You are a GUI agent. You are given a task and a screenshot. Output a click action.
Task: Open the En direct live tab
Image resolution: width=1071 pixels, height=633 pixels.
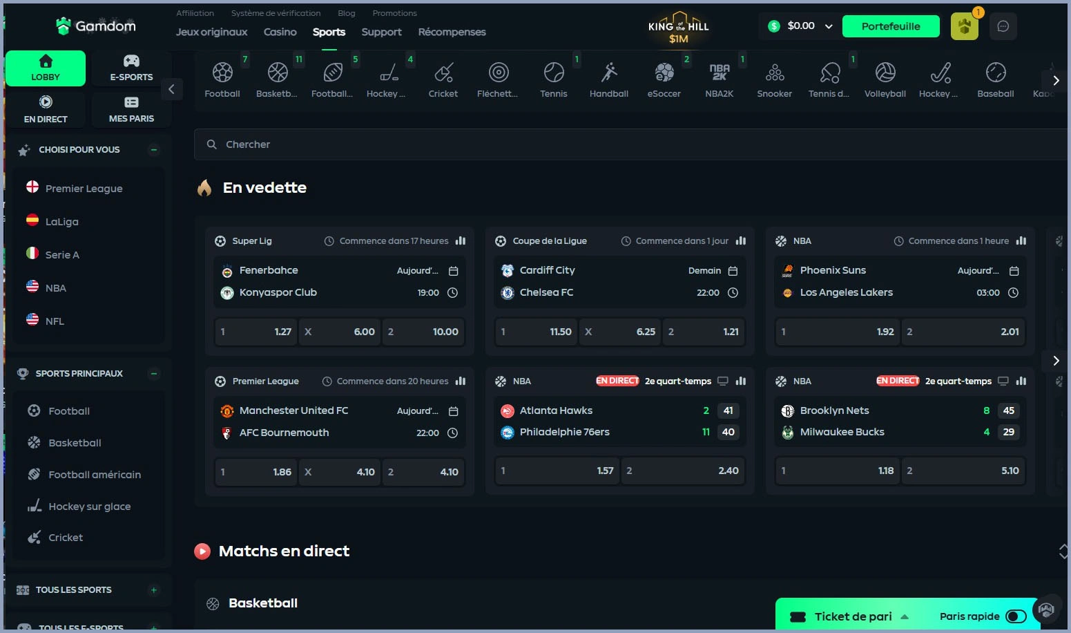tap(46, 110)
